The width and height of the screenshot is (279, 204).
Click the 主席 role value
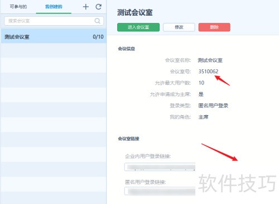tap(203, 117)
